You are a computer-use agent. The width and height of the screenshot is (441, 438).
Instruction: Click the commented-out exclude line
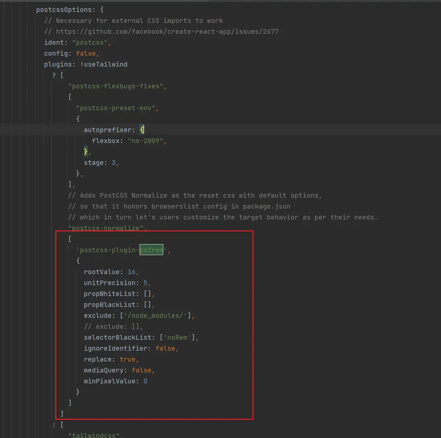[113, 327]
